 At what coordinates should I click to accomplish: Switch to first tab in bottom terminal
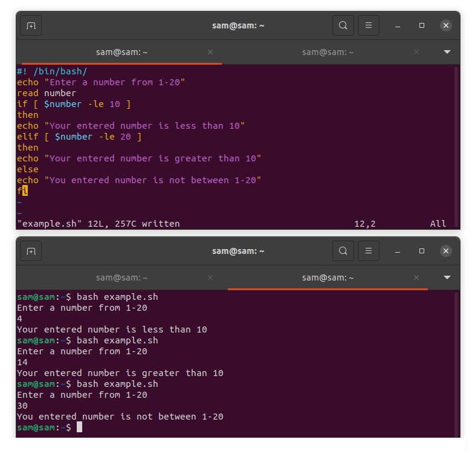pos(122,277)
